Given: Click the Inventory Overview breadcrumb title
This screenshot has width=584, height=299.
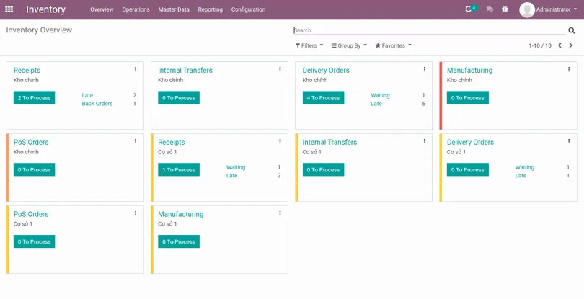Looking at the screenshot, I should pyautogui.click(x=39, y=30).
